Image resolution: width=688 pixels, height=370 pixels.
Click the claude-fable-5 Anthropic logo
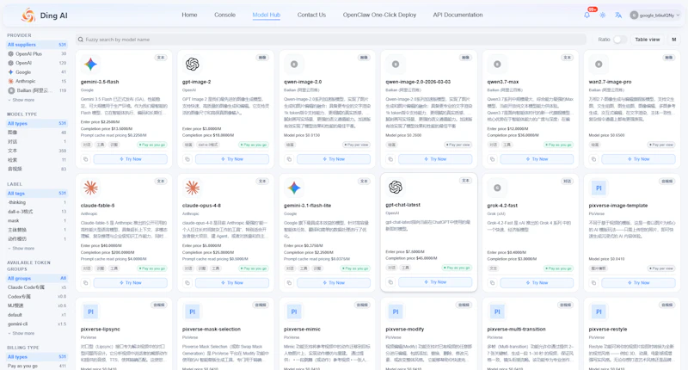91,188
